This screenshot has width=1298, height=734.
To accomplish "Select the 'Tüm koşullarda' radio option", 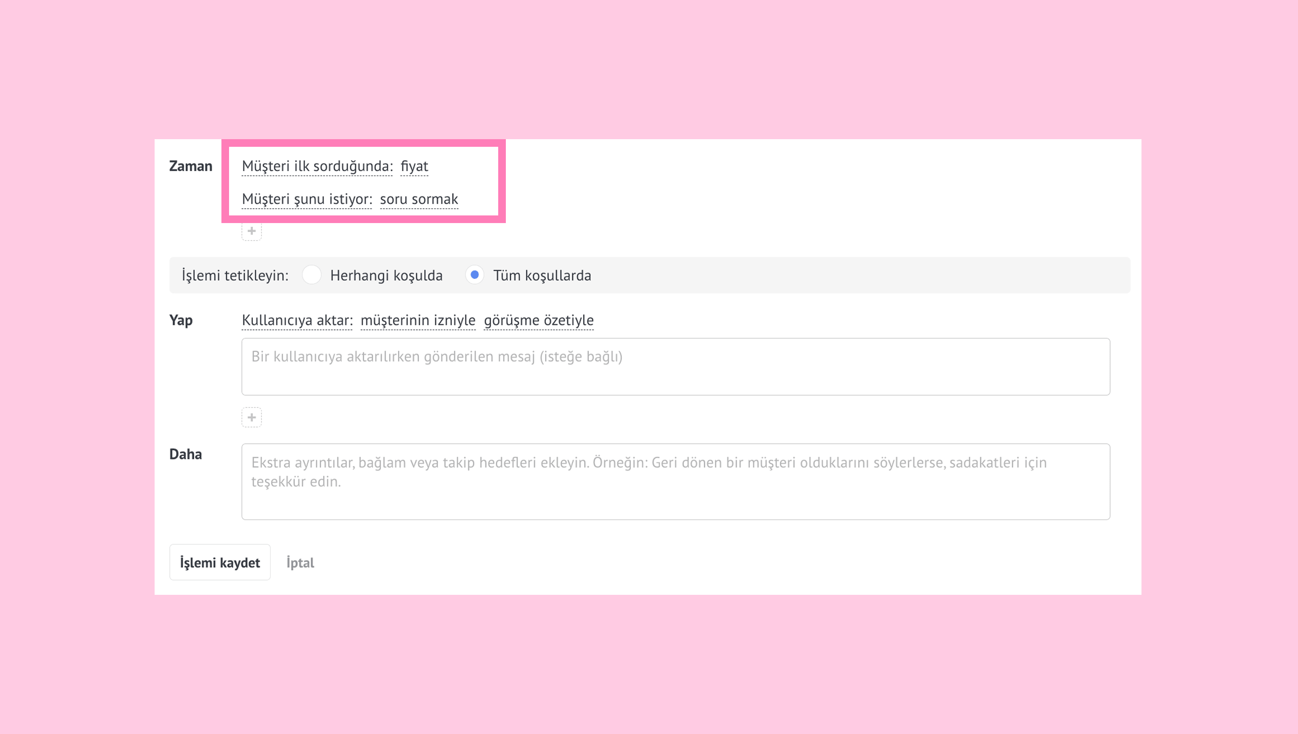I will tap(474, 275).
